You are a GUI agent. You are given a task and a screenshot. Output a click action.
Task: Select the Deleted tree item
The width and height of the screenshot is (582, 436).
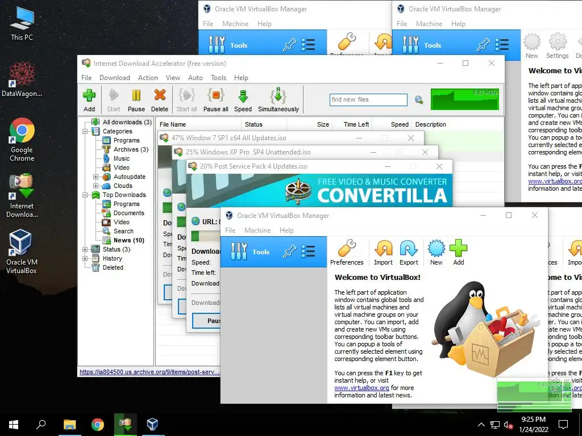113,267
